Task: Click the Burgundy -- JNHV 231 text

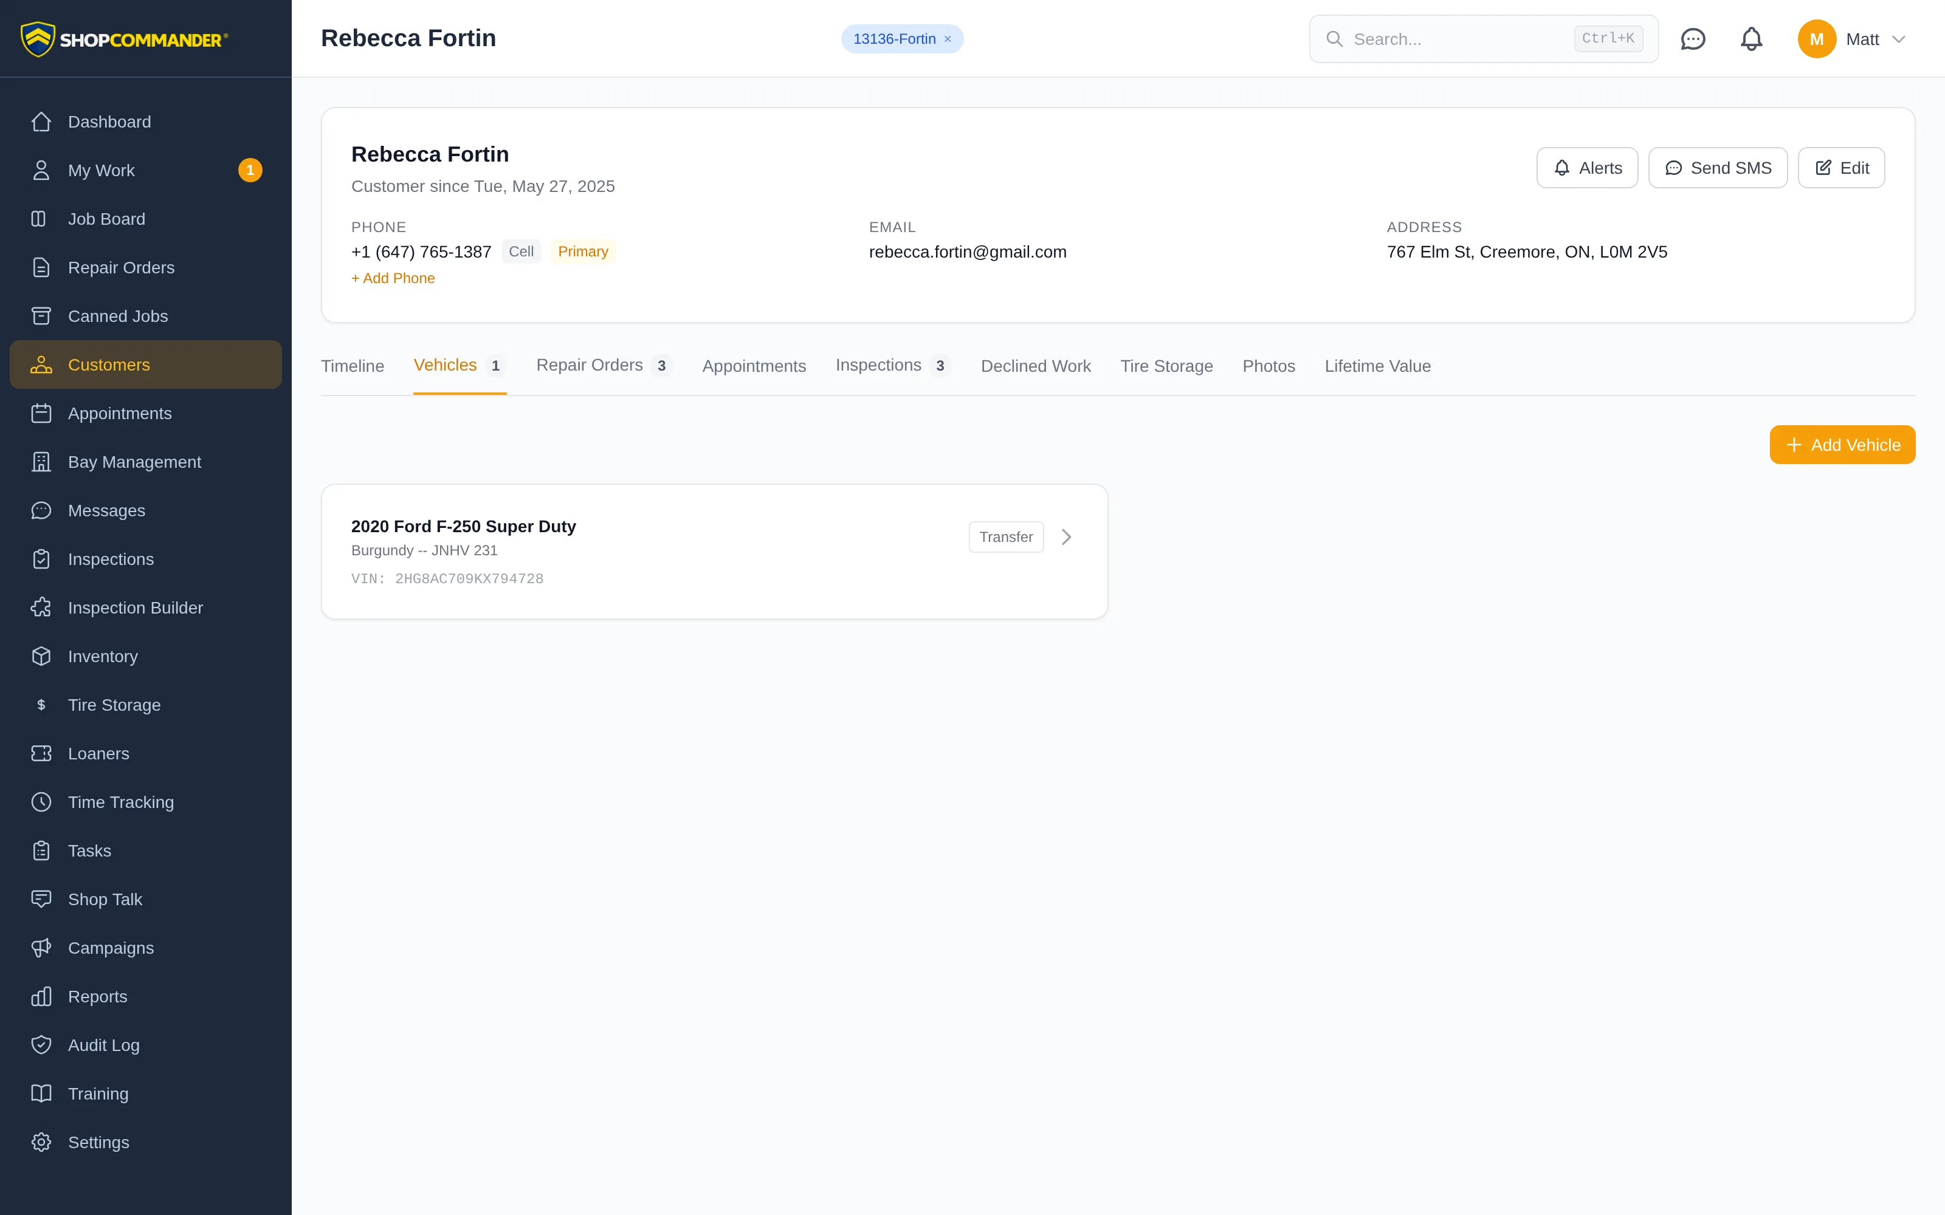Action: (424, 550)
